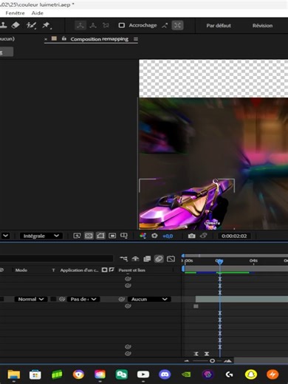The image size is (288, 384).
Task: Toggle the Accrochage snapping checkbox
Action: pyautogui.click(x=122, y=25)
